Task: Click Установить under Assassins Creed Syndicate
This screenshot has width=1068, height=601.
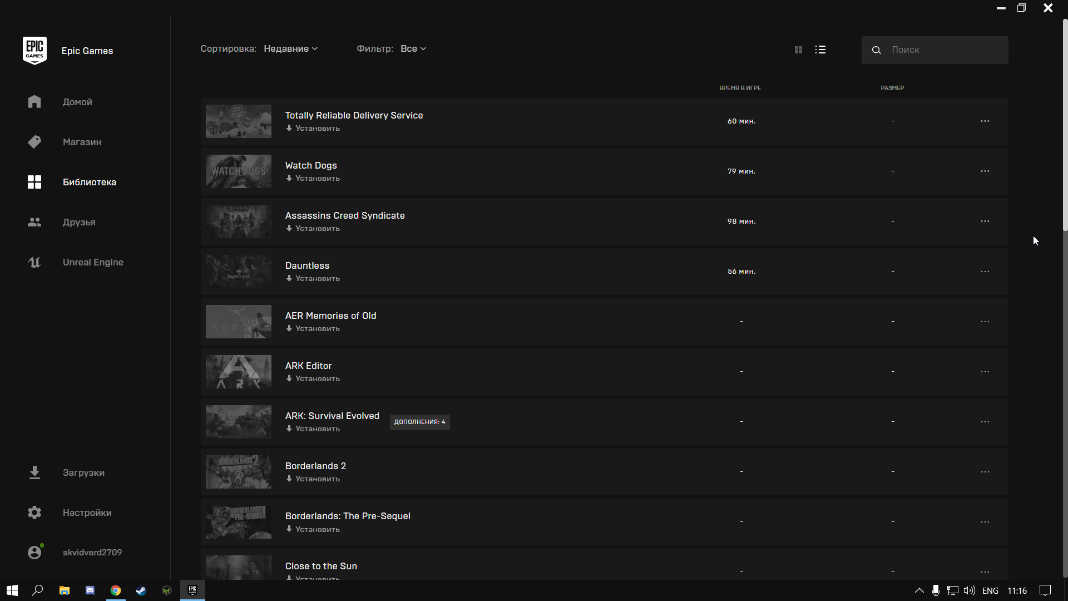Action: 313,229
